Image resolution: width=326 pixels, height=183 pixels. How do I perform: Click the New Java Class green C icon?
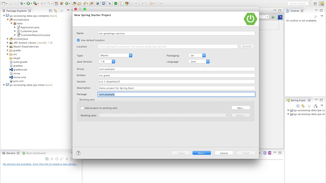tap(67, 4)
